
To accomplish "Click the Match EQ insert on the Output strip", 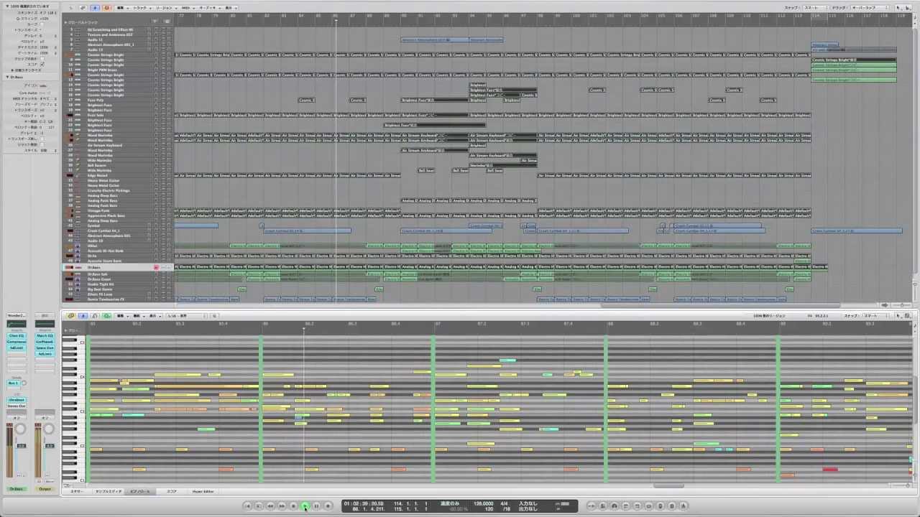I will click(45, 335).
